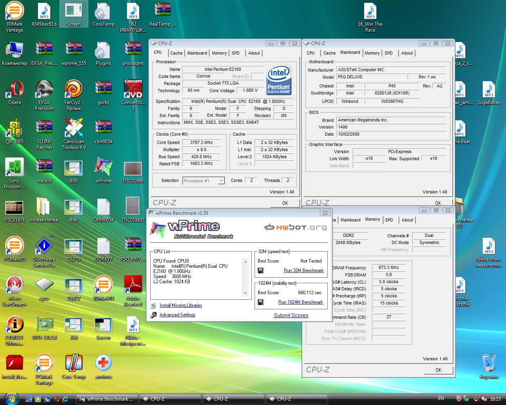The width and height of the screenshot is (506, 405).
Task: Open CanoScan Toolbox 4.9 icon
Action: pos(74,134)
